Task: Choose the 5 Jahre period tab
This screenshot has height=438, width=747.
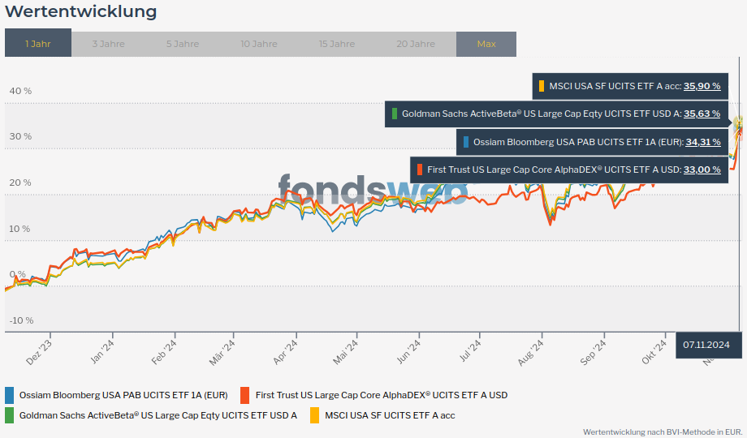Action: (183, 44)
